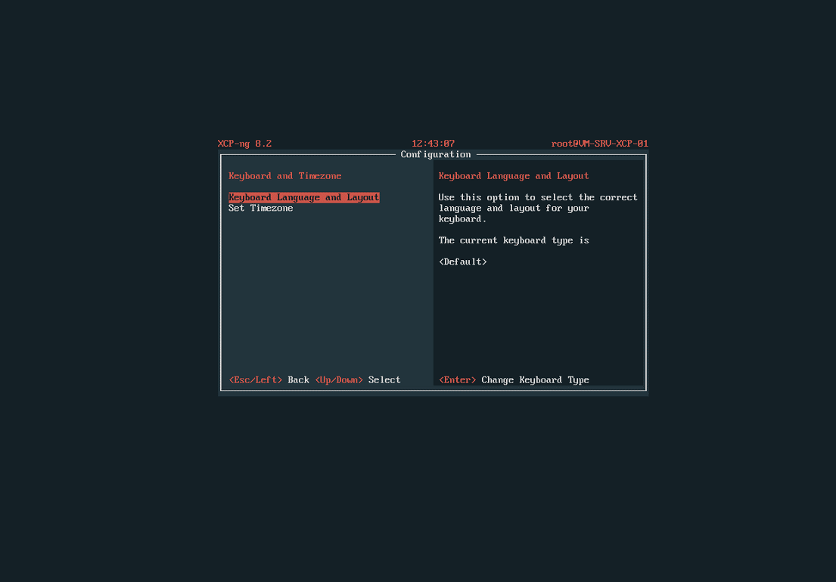Click the root@VM-SRV-XCP-01 host label
836x582 pixels.
coord(599,144)
